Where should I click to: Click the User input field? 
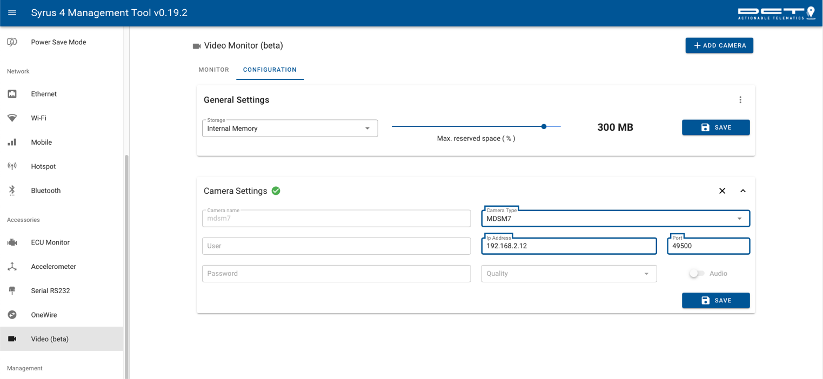click(x=336, y=246)
